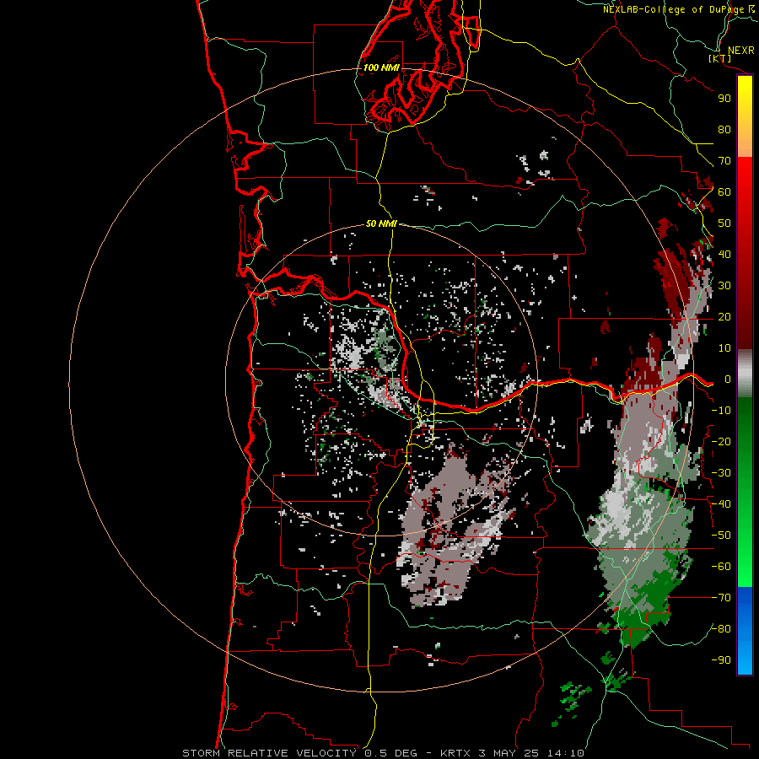
Task: Select the positive 10 scale label
Action: pyautogui.click(x=724, y=348)
